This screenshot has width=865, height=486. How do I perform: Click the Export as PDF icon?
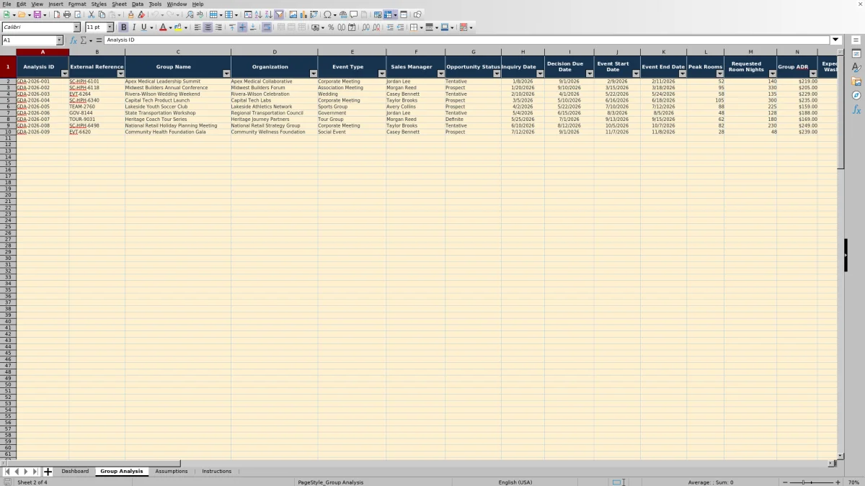[56, 14]
